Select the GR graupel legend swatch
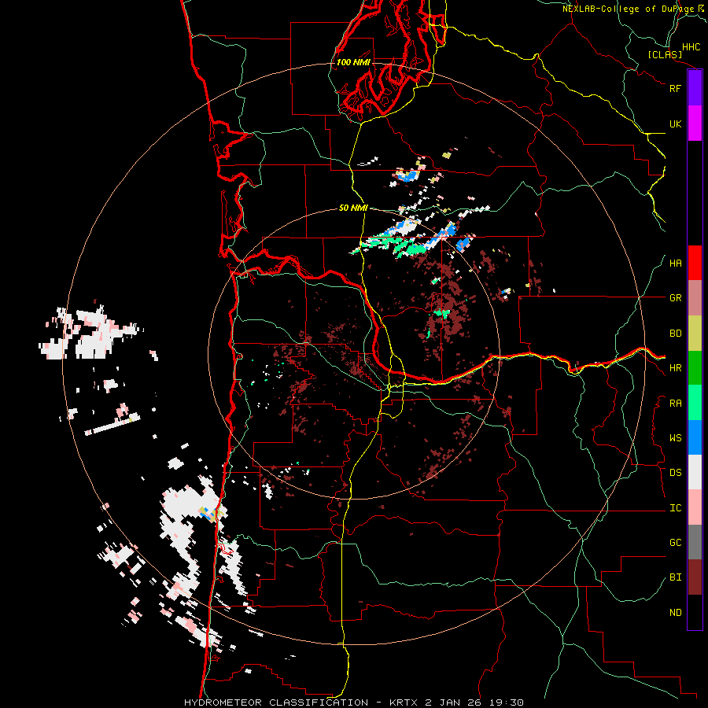This screenshot has width=708, height=708. 695,298
